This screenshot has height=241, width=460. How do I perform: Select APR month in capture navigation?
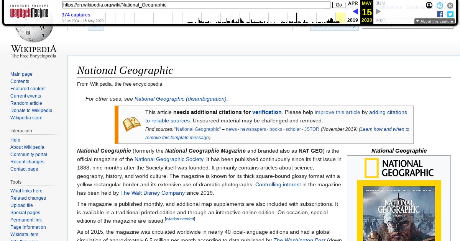pyautogui.click(x=353, y=3)
